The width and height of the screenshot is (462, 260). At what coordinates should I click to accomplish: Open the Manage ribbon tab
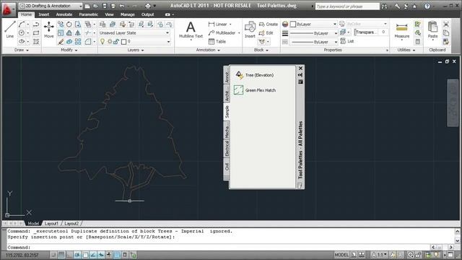(x=128, y=14)
